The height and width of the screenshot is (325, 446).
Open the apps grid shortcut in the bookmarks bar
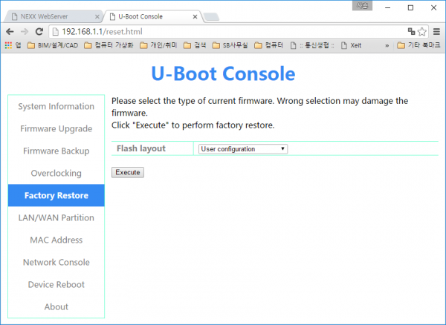[x=13, y=45]
